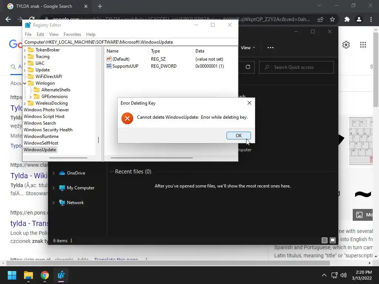379x284 pixels.
Task: Click the Registry Editor address path field
Action: pos(130,42)
